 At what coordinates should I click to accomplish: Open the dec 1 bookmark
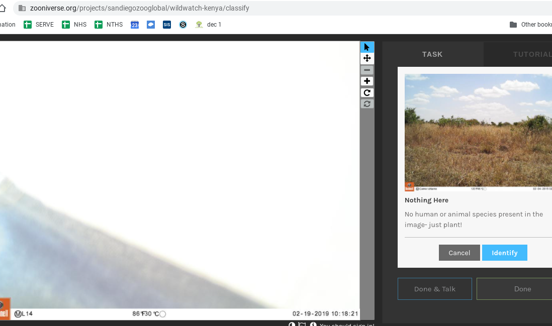pos(208,25)
